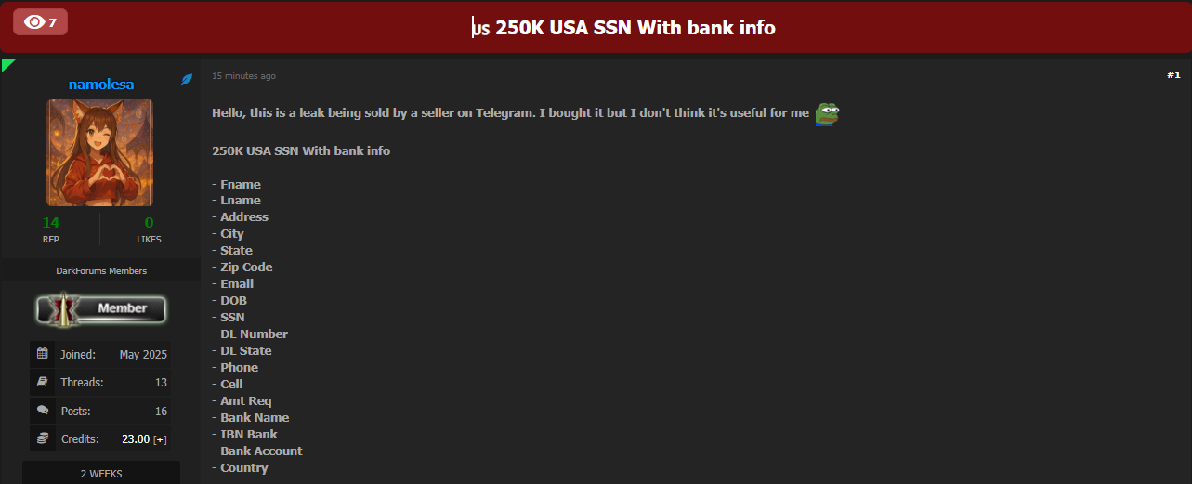Viewport: 1192px width, 484px height.
Task: Click the book icon beside Threads
Action: coord(43,382)
